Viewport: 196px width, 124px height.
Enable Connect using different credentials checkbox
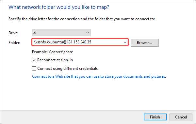click(x=34, y=69)
